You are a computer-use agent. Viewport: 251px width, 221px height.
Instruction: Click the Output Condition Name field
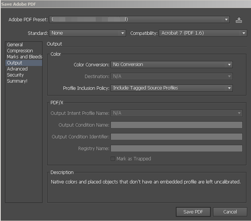pos(176,125)
